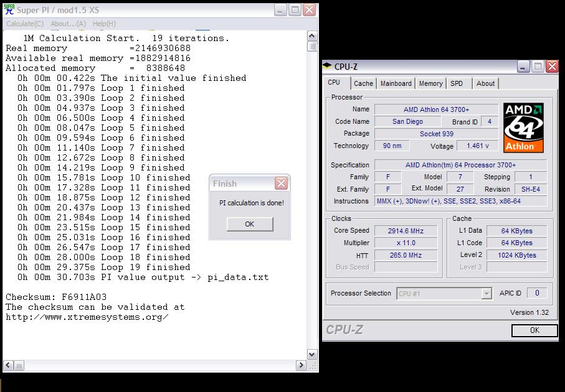Click the Stepping value 1
Screen dimensions: 565x392
point(531,177)
